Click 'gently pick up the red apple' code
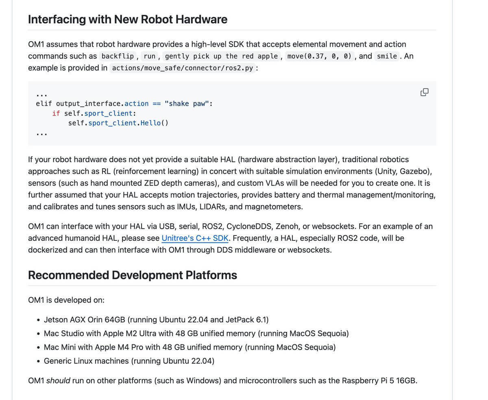This screenshot has width=488, height=400. (x=222, y=56)
